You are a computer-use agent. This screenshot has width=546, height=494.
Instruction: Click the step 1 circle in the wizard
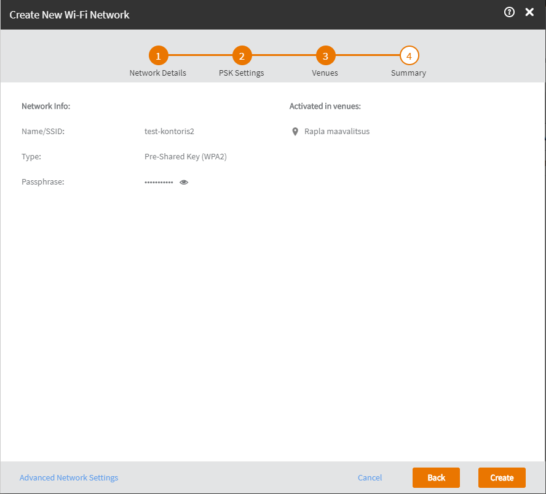tap(158, 56)
